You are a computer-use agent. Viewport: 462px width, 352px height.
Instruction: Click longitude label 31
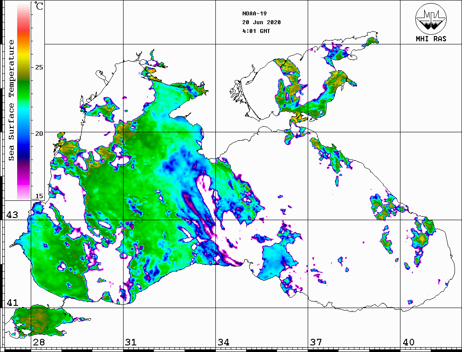tap(131, 342)
